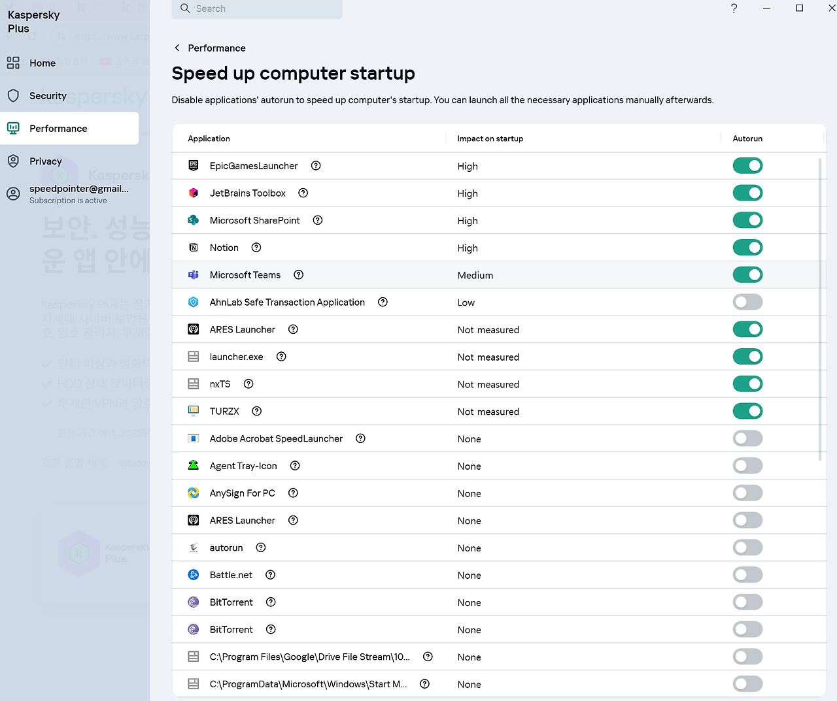Image resolution: width=837 pixels, height=701 pixels.
Task: Sort by the Application column header
Action: coord(209,139)
